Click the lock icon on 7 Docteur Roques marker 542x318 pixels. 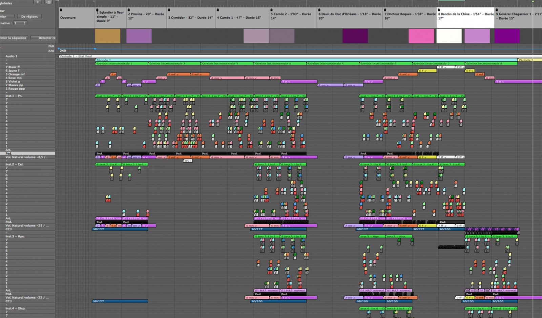click(x=385, y=10)
